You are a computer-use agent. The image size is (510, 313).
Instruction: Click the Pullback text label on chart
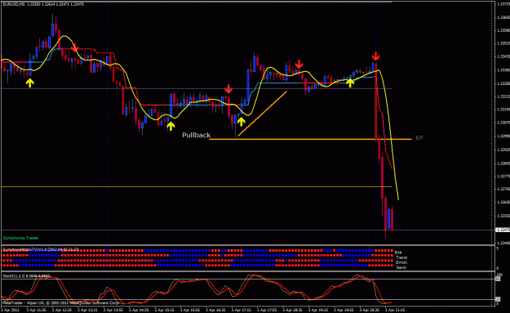click(196, 135)
